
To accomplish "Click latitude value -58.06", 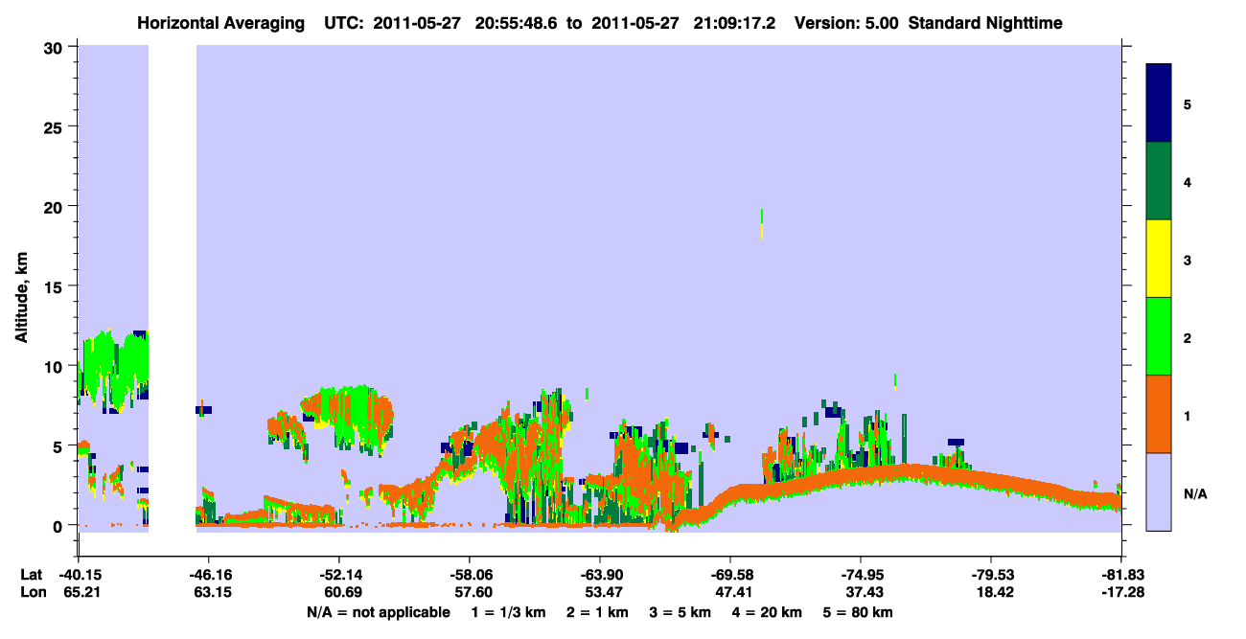I will coord(469,575).
